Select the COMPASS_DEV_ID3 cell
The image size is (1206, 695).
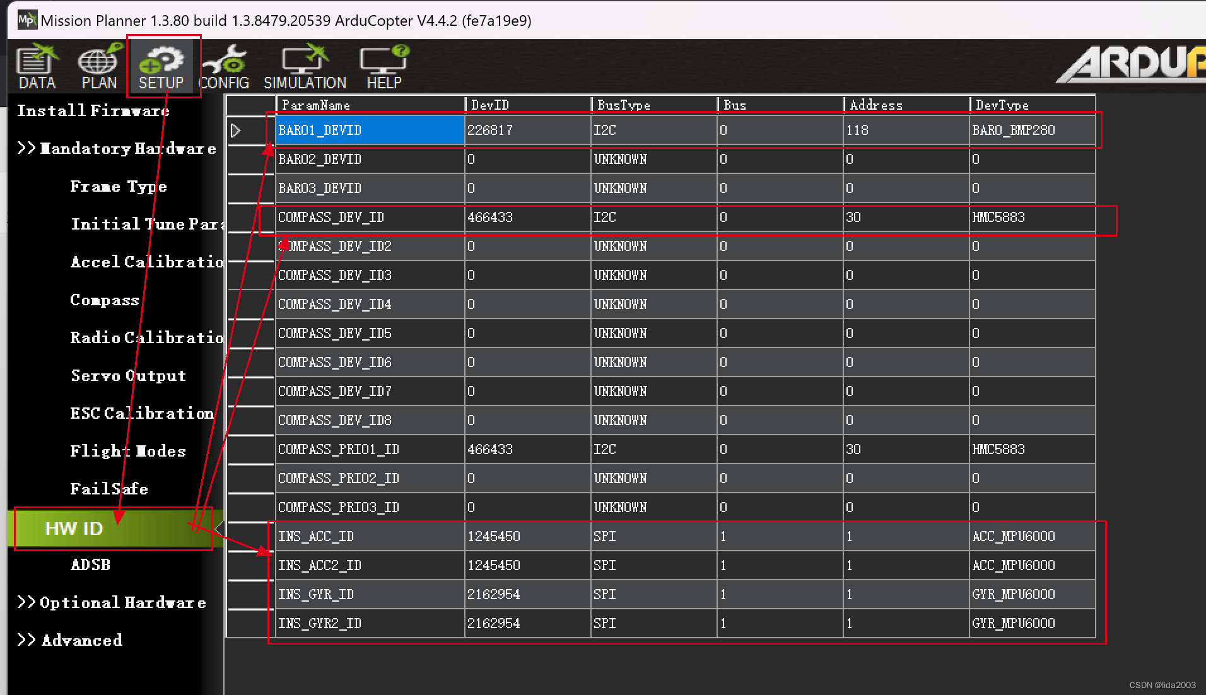click(370, 276)
